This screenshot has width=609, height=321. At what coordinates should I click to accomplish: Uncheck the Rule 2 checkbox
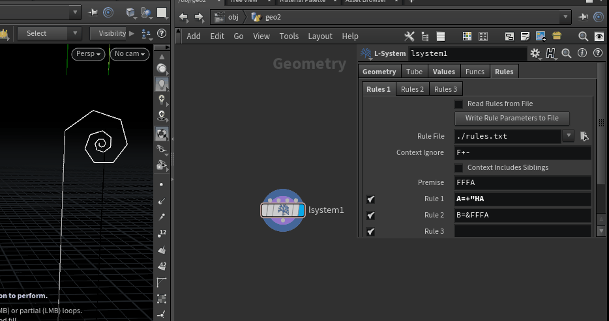click(370, 216)
